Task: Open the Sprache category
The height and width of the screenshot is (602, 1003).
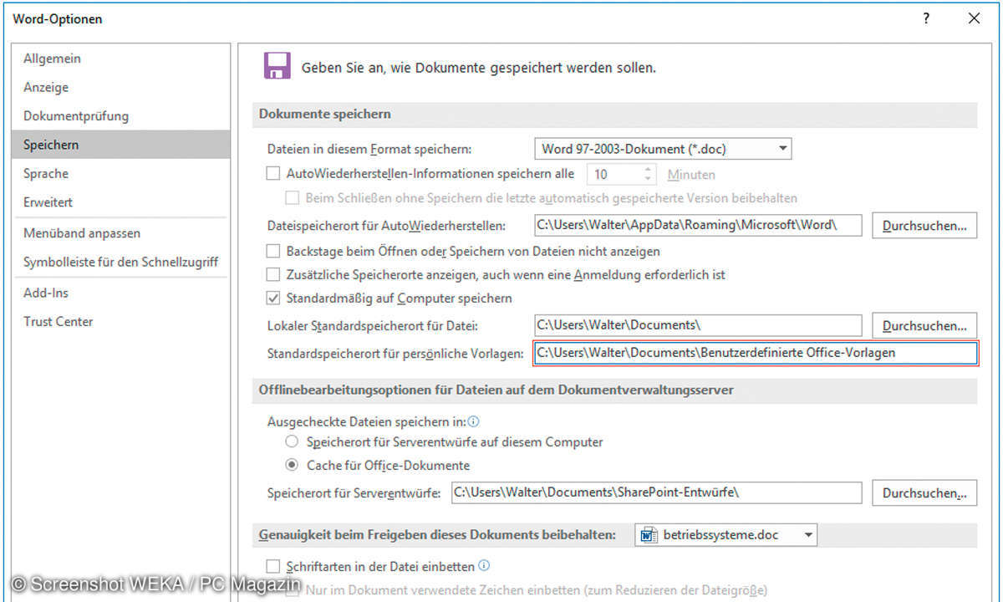Action: point(121,174)
